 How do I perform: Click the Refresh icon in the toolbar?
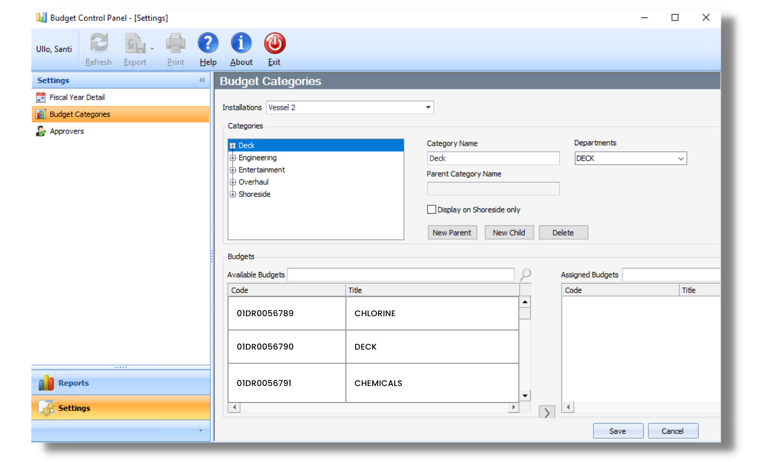click(x=98, y=43)
